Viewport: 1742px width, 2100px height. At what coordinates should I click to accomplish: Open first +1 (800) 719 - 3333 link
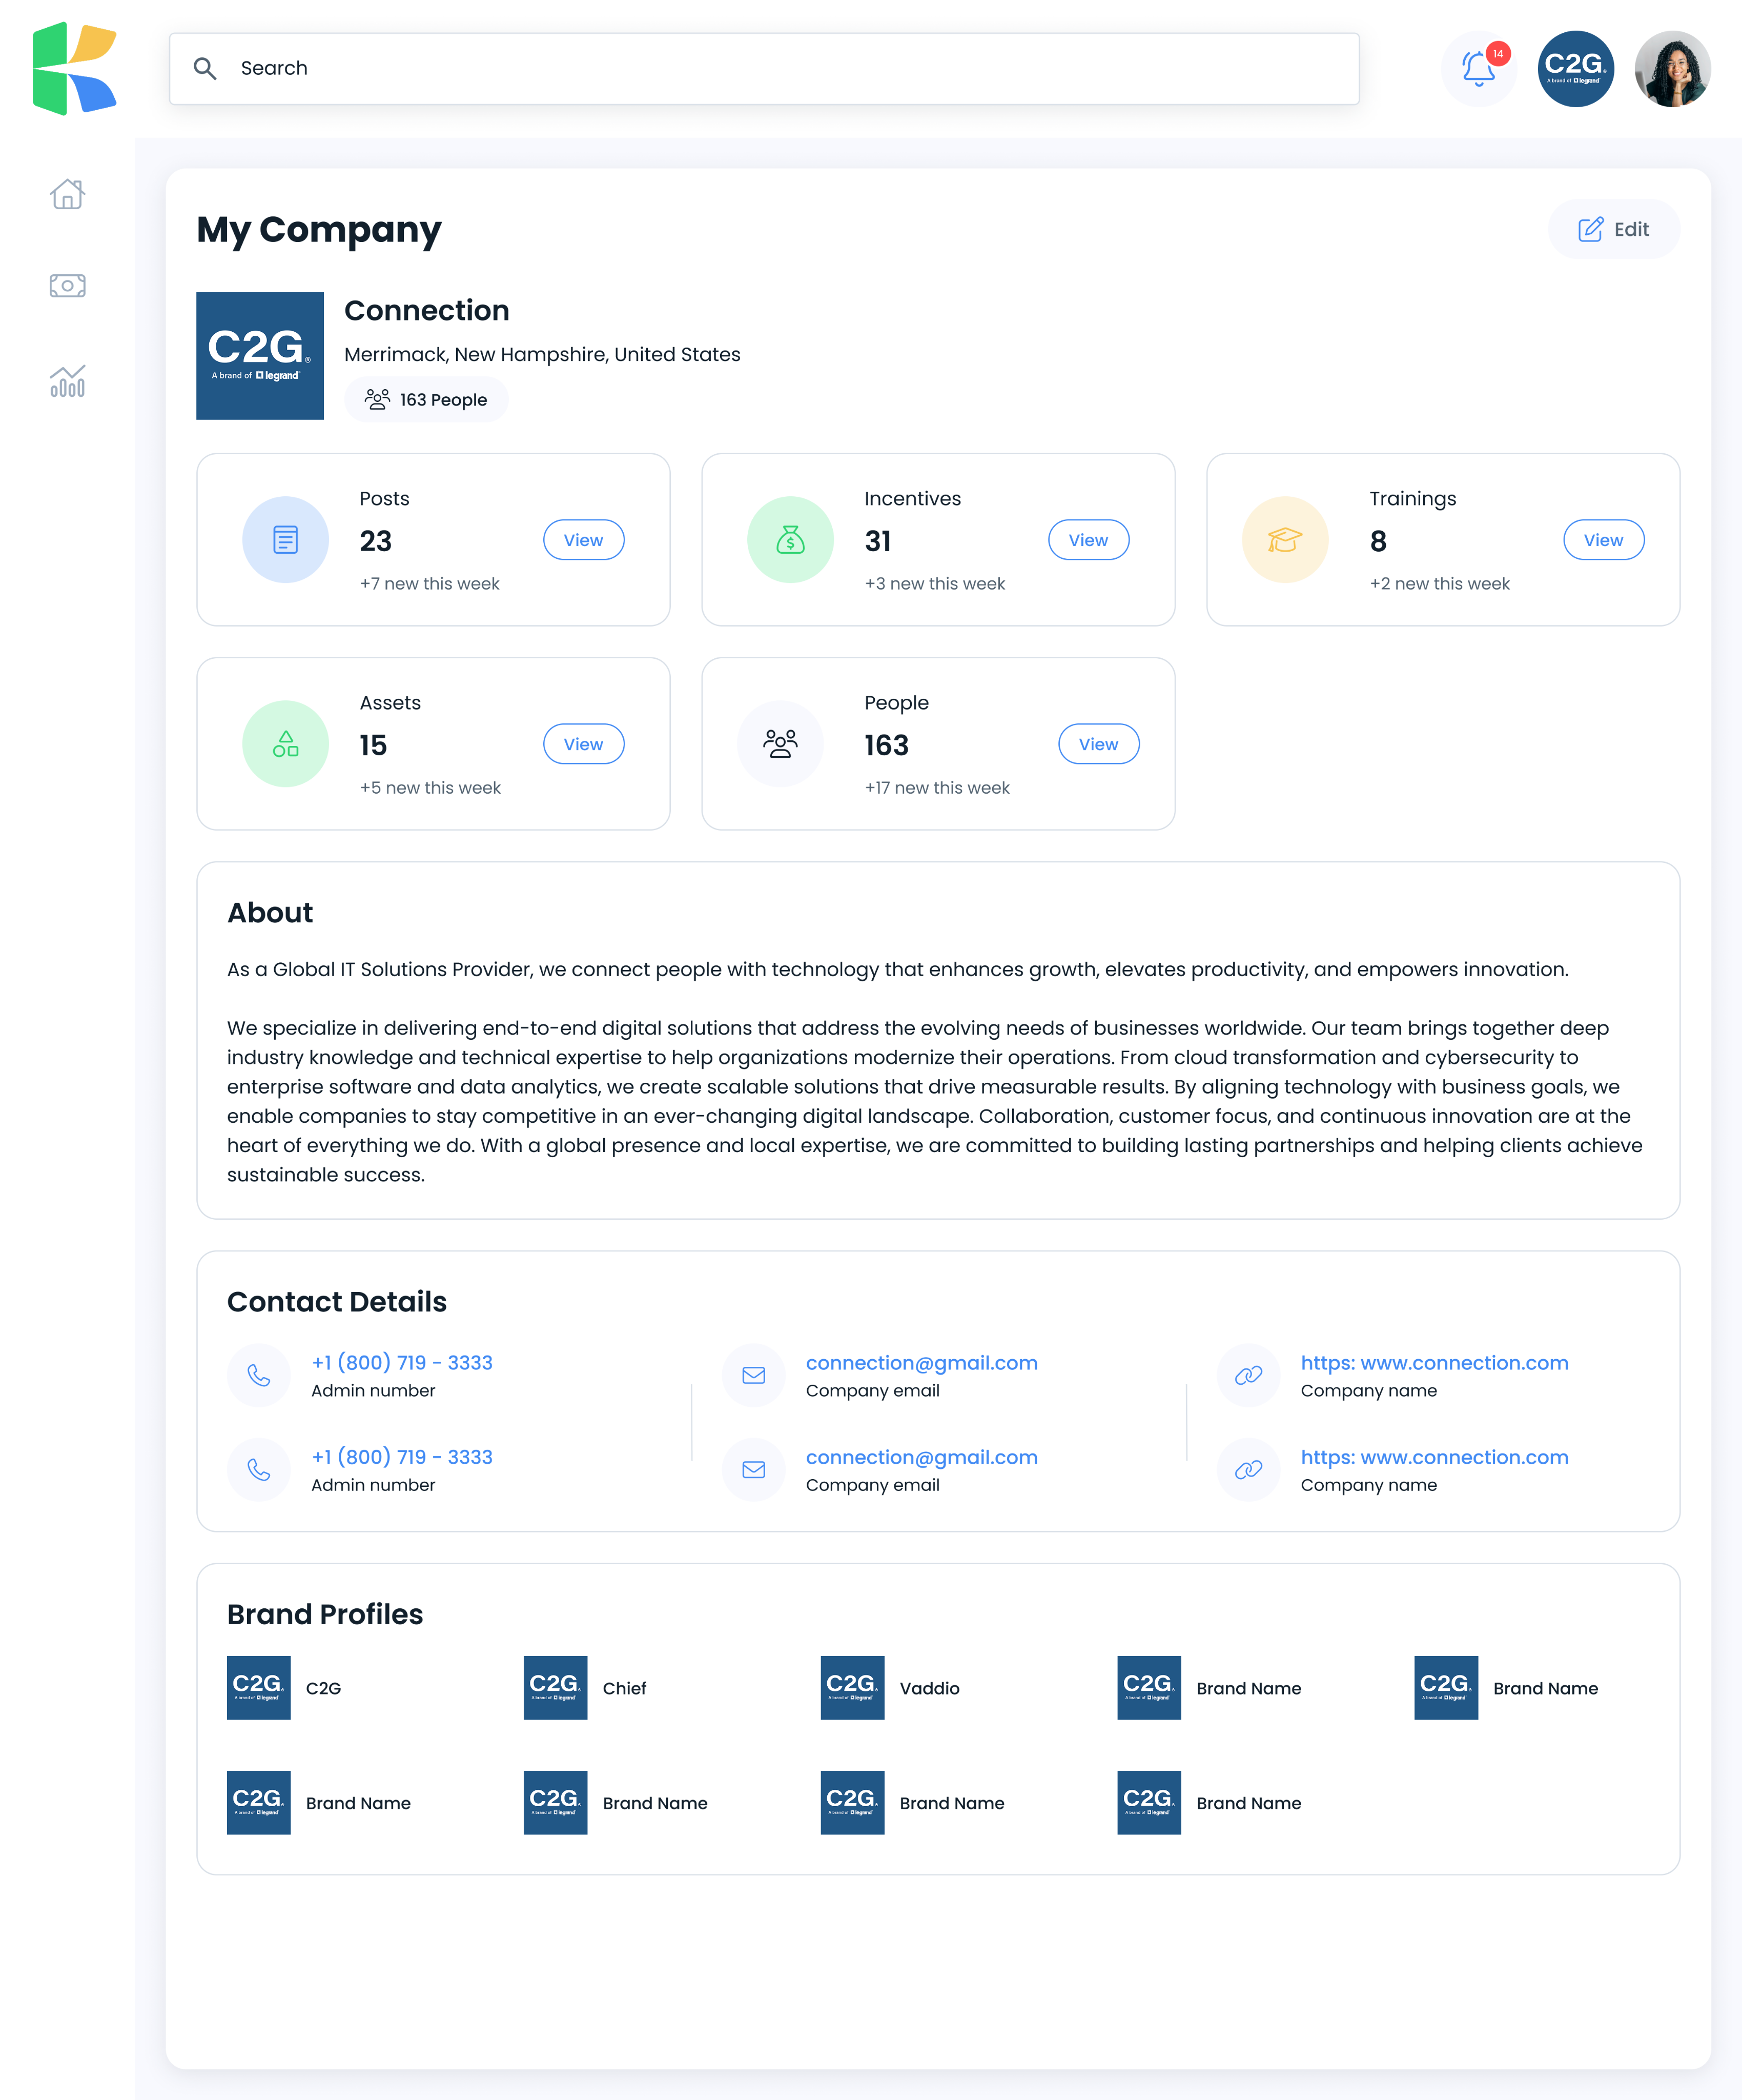402,1363
